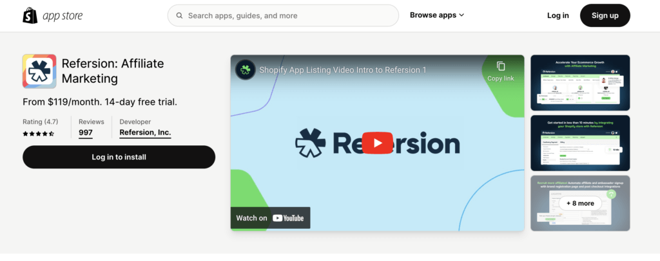Click the Shopify bag logo icon
Viewport: 660px width, 261px height.
(x=31, y=15)
